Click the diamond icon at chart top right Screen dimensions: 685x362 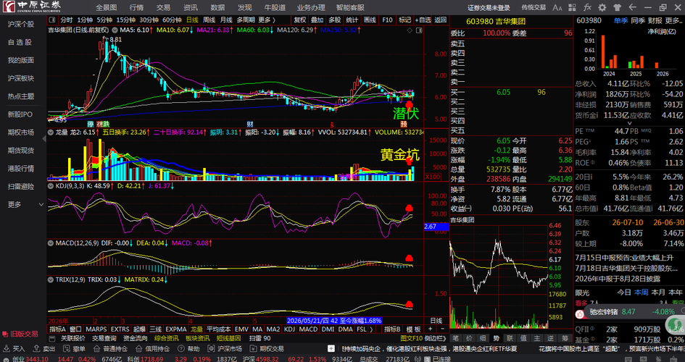coord(410,30)
